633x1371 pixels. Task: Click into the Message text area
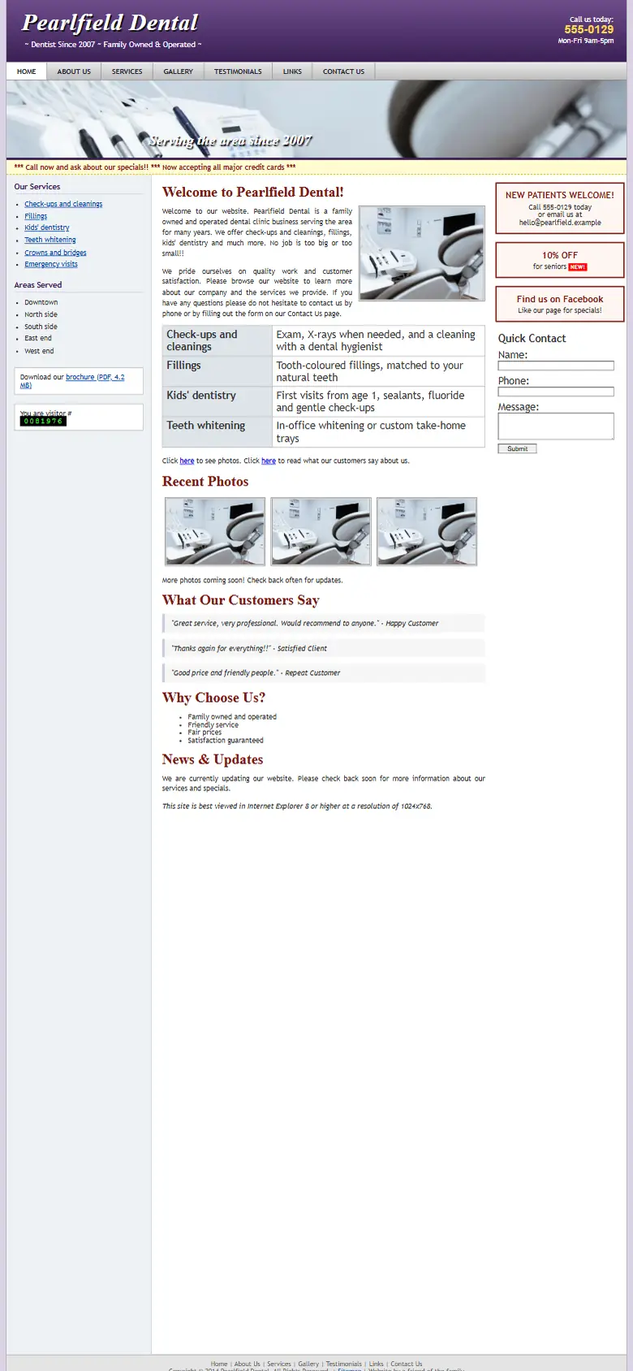pos(556,426)
